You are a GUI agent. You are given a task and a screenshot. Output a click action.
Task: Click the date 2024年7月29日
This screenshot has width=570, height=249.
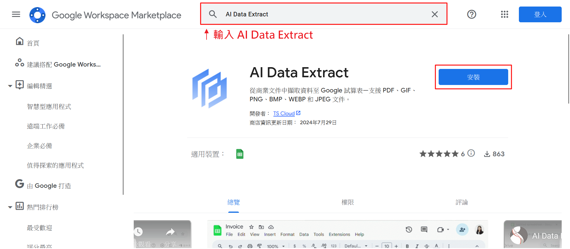tap(318, 123)
